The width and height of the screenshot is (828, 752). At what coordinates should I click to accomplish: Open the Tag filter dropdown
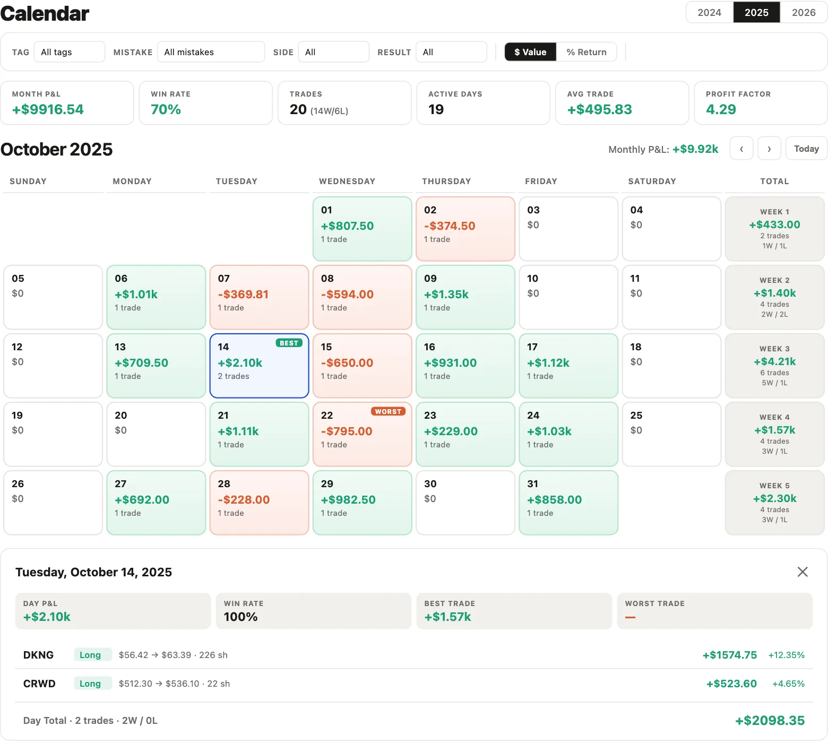(70, 52)
